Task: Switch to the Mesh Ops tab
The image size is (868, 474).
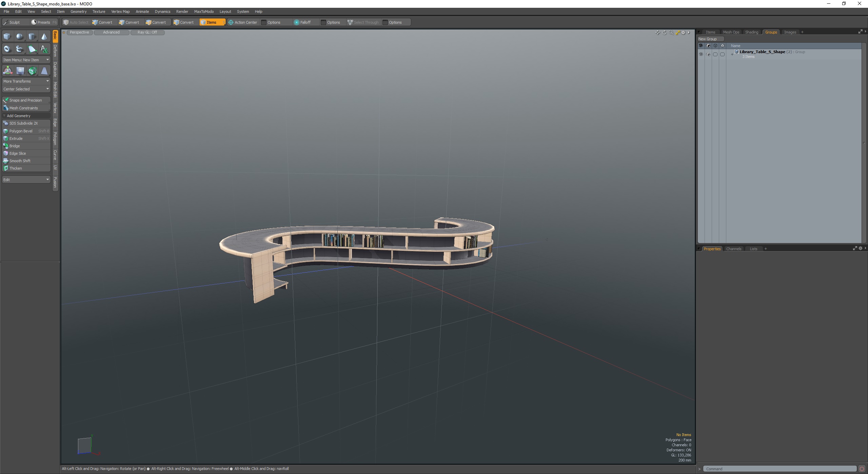Action: point(731,32)
